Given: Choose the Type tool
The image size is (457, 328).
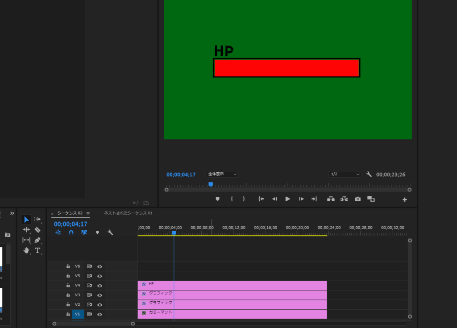Looking at the screenshot, I should [37, 250].
